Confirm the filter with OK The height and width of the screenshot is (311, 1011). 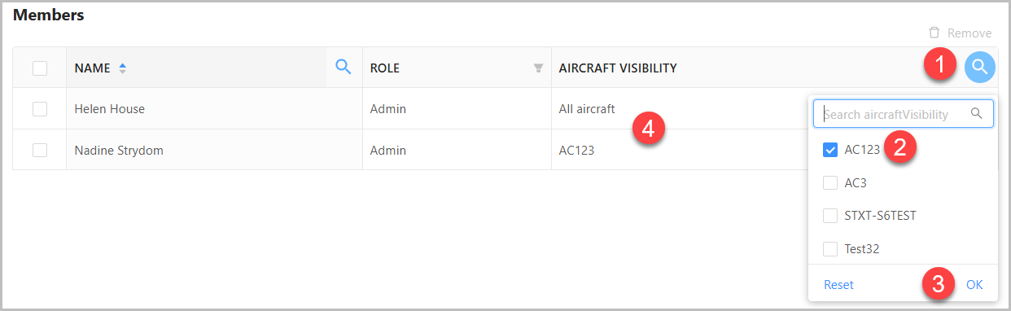(974, 285)
